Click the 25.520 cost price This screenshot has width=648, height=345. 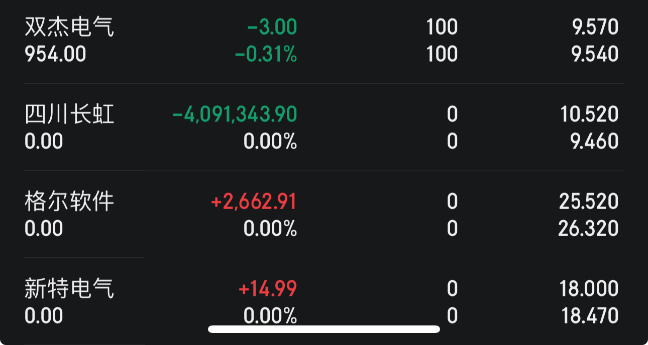tap(589, 202)
